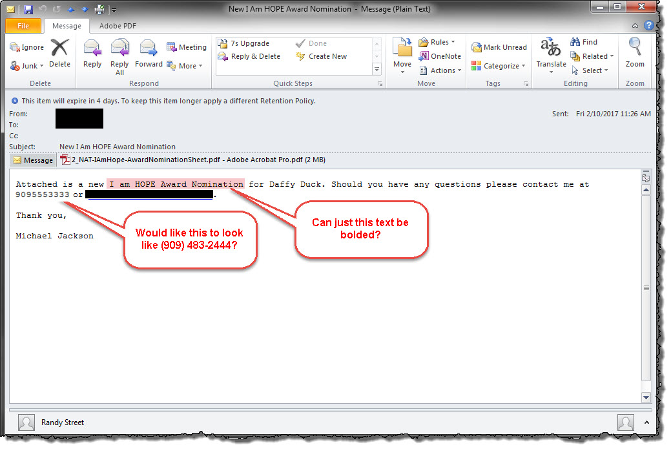The height and width of the screenshot is (449, 671).
Task: Open Outlook Help question mark
Action: coord(649,25)
